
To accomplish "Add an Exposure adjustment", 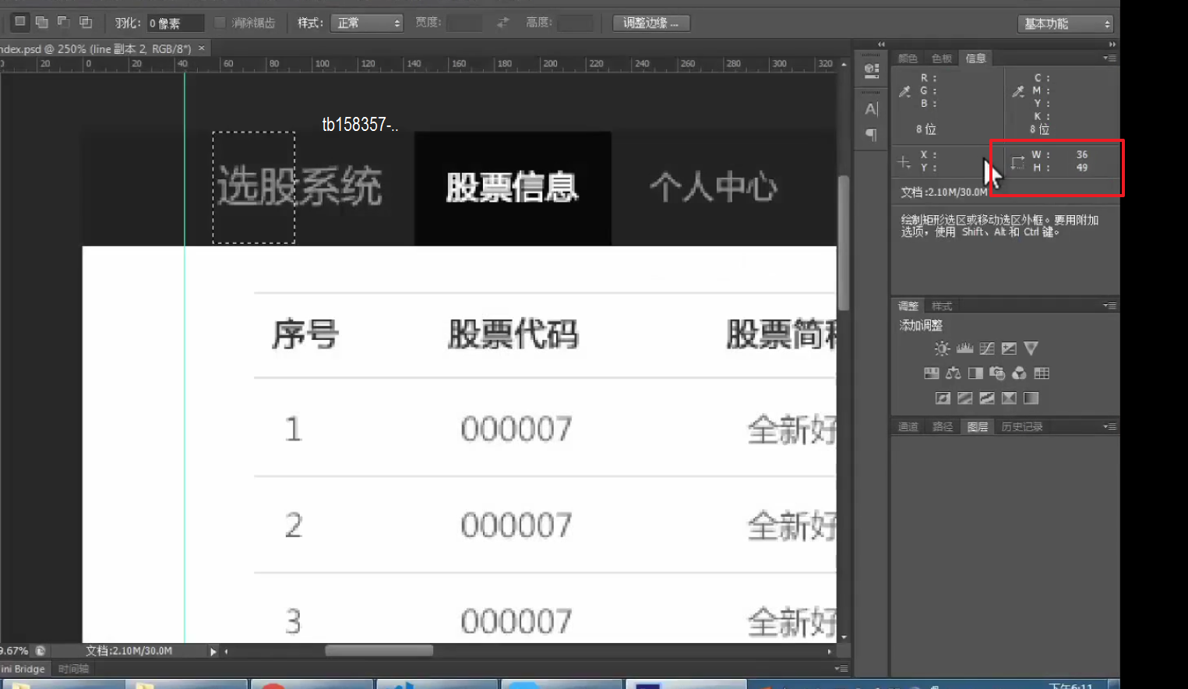I will click(x=1009, y=348).
